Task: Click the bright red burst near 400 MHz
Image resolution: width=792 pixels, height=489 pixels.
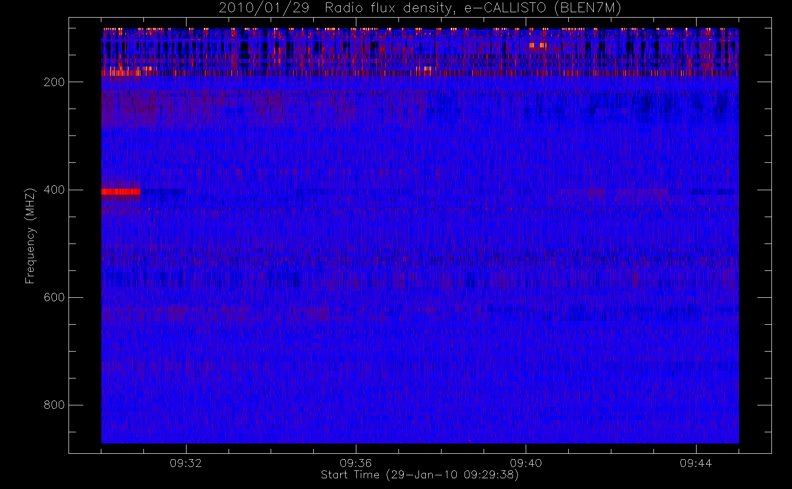Action: coord(121,192)
